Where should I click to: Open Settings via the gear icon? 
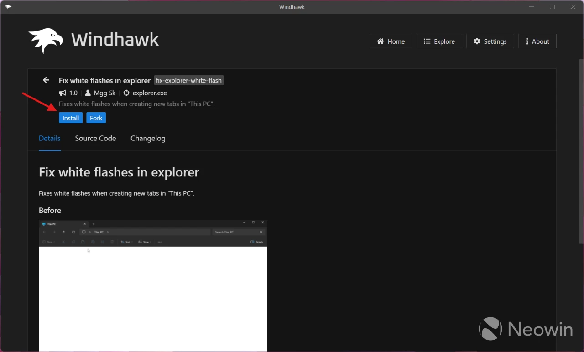pos(476,41)
